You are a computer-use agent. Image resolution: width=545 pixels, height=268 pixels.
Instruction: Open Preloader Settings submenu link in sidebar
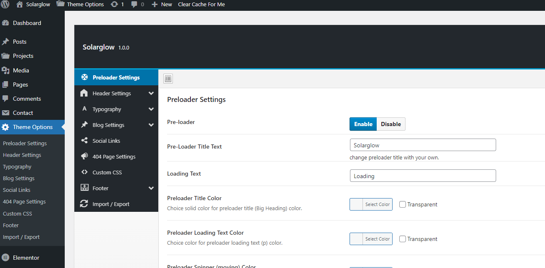25,143
